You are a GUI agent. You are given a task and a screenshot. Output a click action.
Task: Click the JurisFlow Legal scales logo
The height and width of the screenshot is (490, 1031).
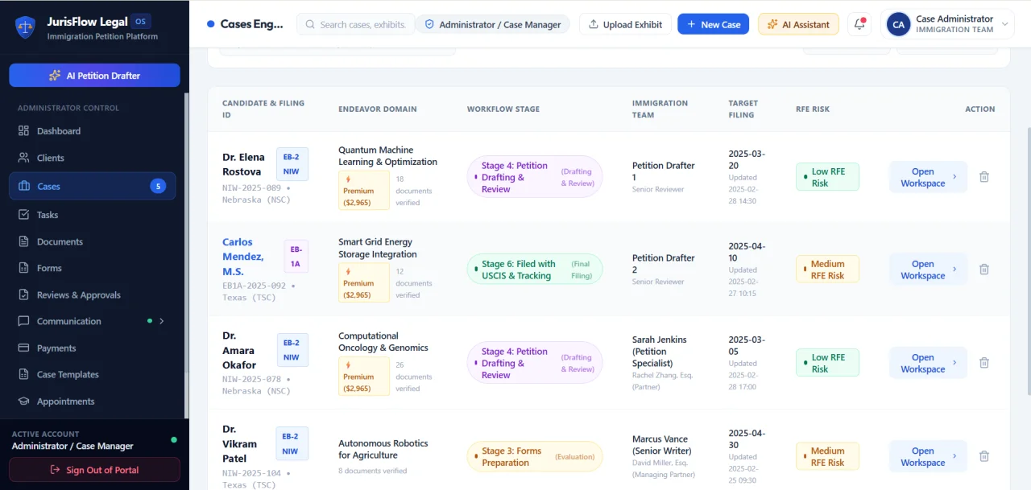click(x=26, y=27)
